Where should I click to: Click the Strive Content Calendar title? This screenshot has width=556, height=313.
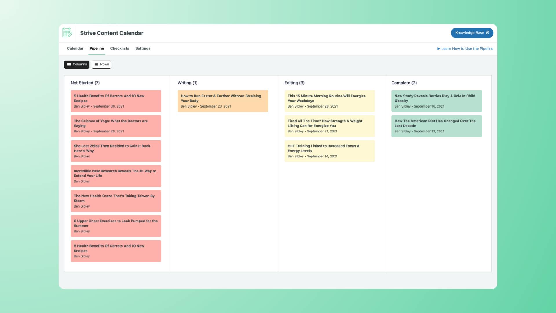click(x=111, y=33)
